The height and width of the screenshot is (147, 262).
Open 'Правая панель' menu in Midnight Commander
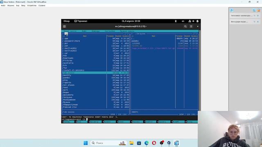(x=127, y=31)
